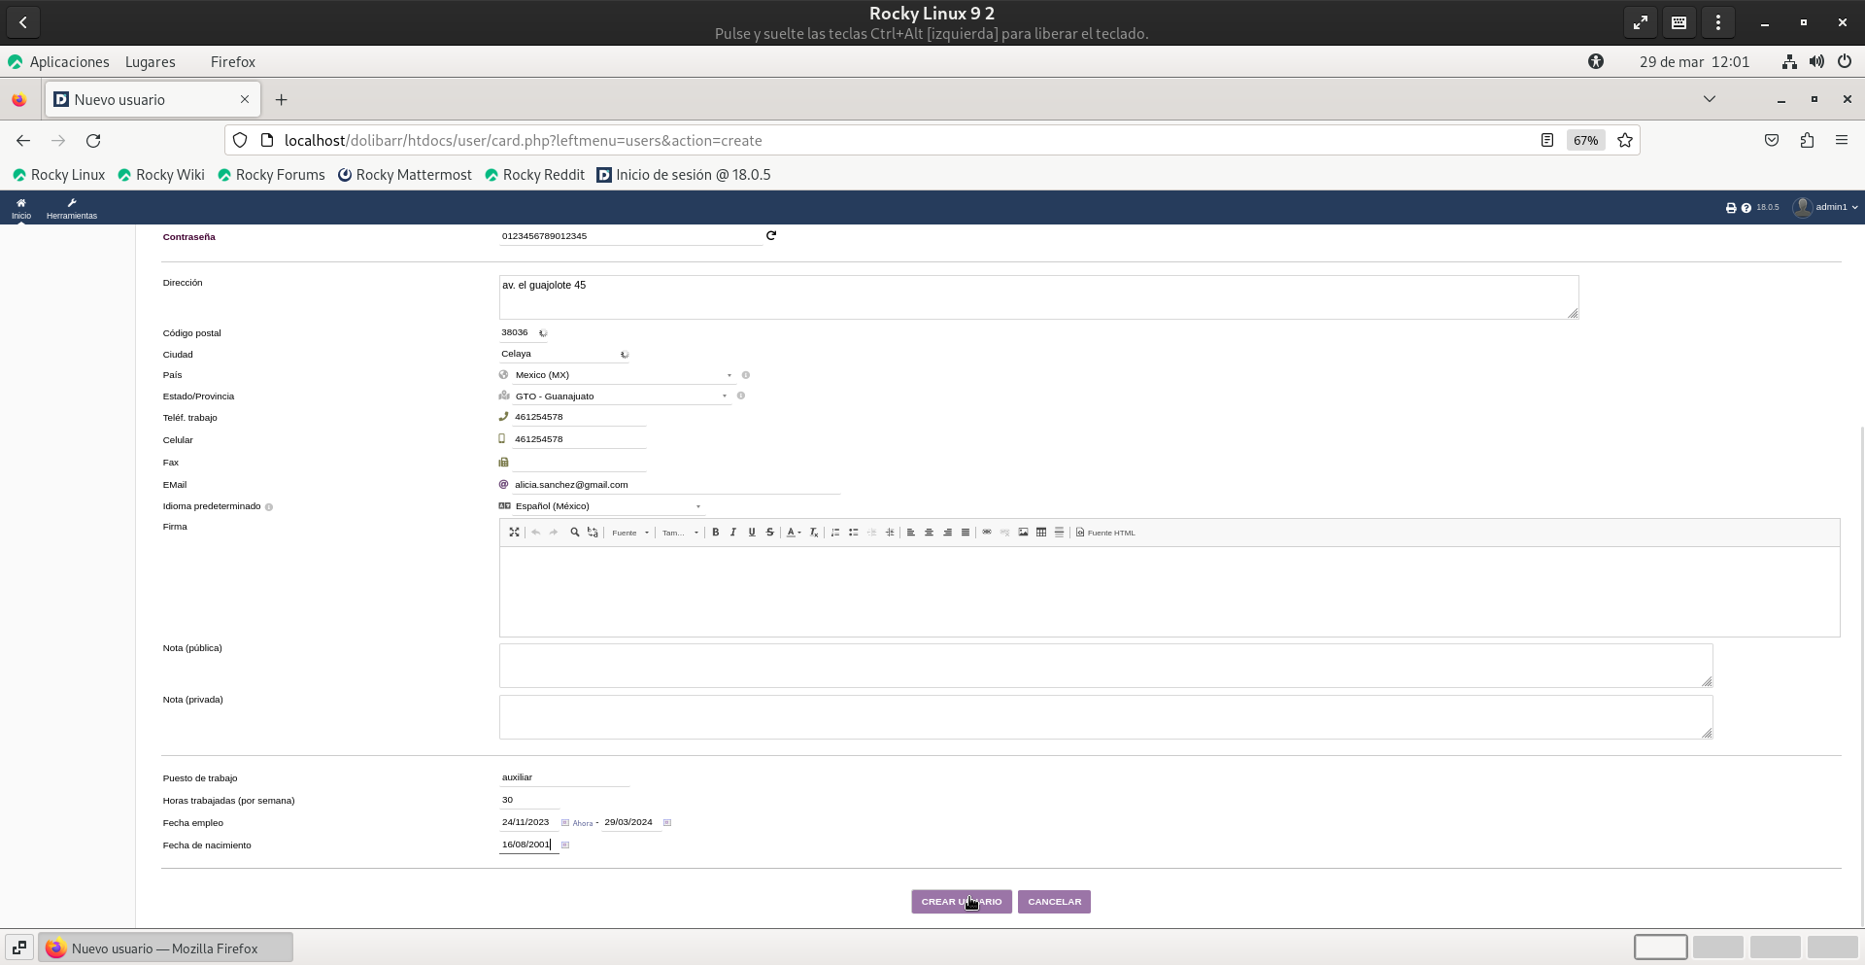
Task: Click the CANCELAR button
Action: click(1054, 902)
